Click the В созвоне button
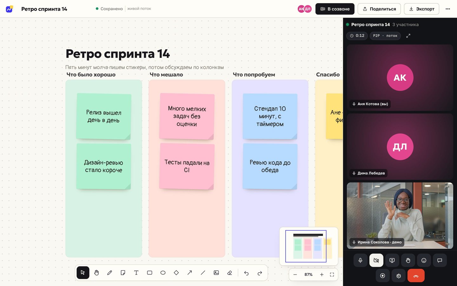This screenshot has width=457, height=286. (335, 9)
